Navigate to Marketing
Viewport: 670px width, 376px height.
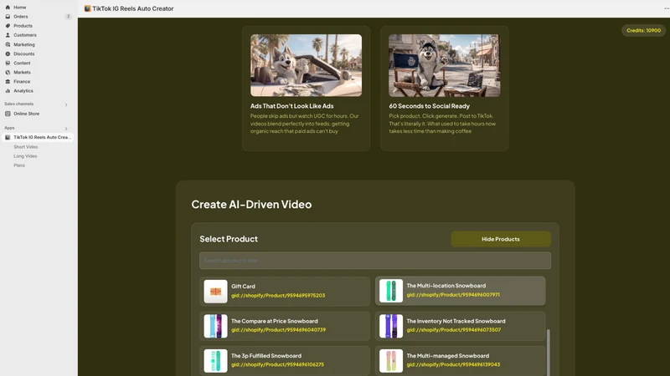point(24,44)
